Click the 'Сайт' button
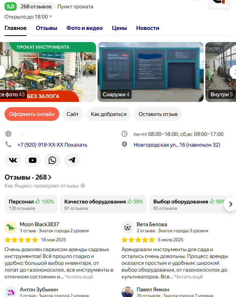Image resolution: width=236 pixels, height=297 pixels. pyautogui.click(x=72, y=114)
